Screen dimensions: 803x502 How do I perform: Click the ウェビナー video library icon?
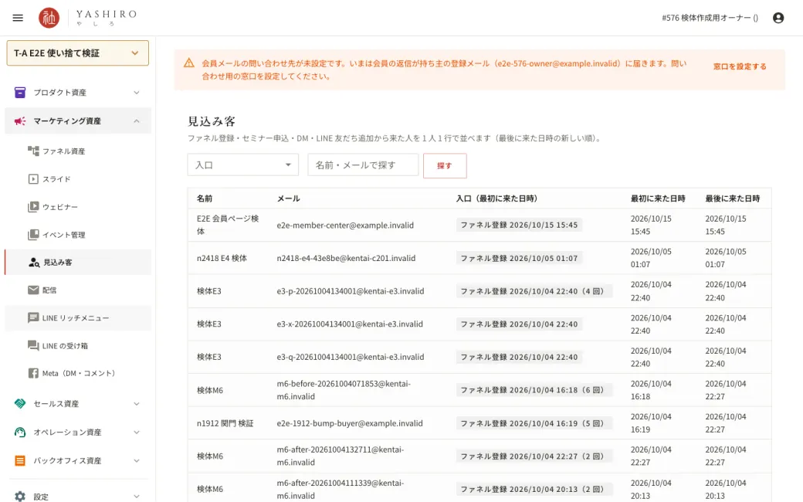tap(33, 206)
